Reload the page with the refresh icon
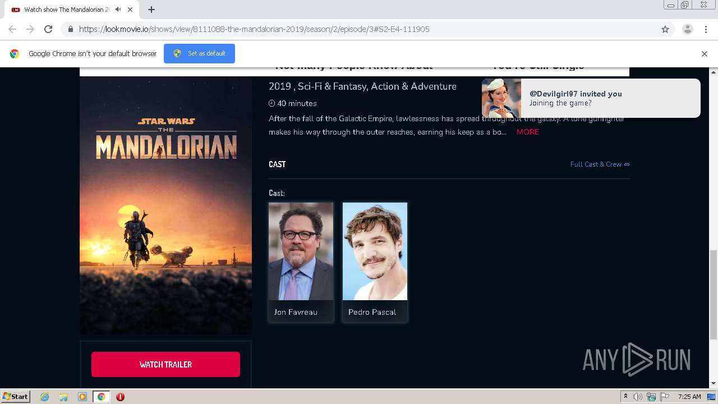 click(48, 29)
